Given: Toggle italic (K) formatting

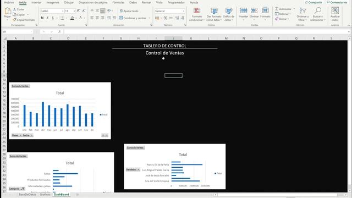Looking at the screenshot, I should (x=47, y=18).
